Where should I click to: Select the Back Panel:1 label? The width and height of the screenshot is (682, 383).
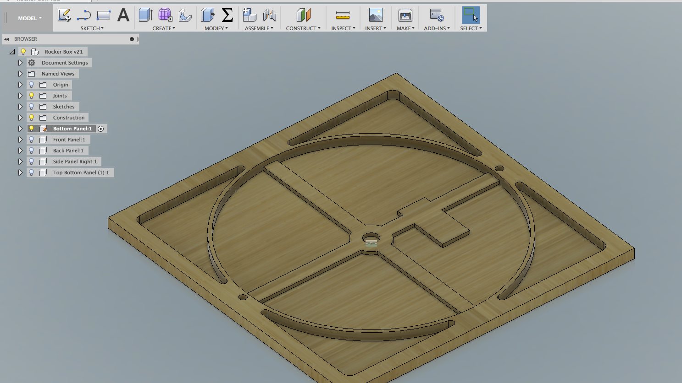68,151
